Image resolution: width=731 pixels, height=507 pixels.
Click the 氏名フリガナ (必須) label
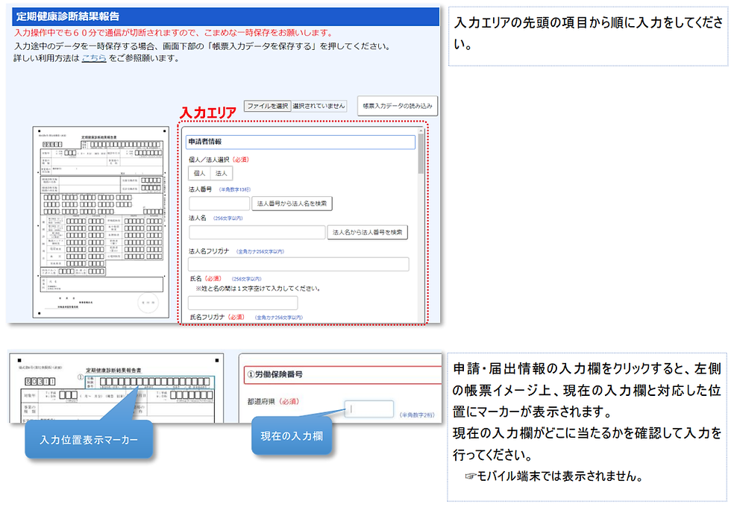(x=217, y=317)
